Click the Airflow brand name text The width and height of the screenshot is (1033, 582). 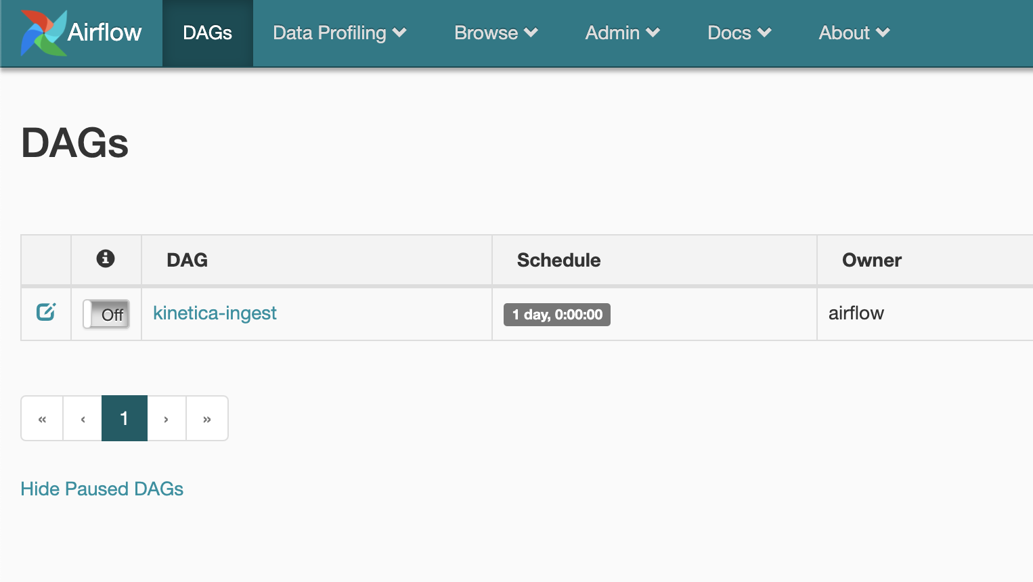[105, 32]
